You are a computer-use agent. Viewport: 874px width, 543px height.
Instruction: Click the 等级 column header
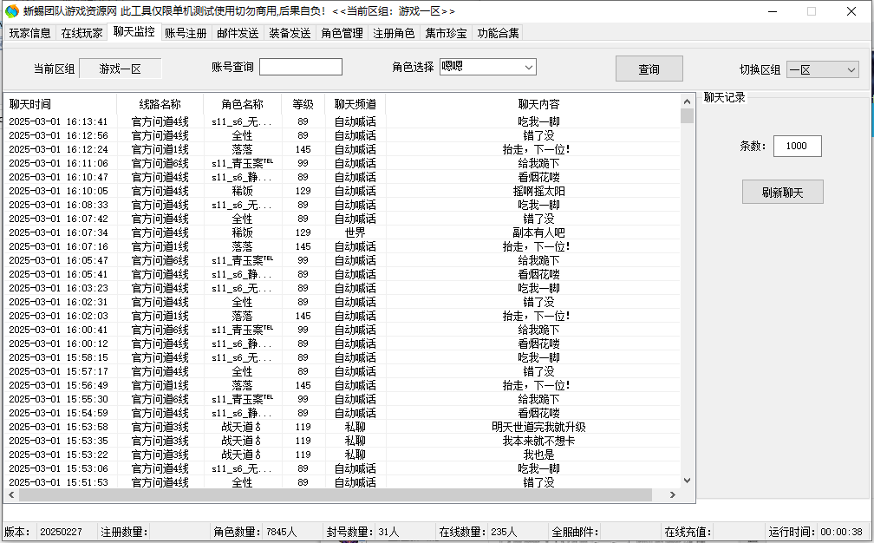pyautogui.click(x=303, y=104)
